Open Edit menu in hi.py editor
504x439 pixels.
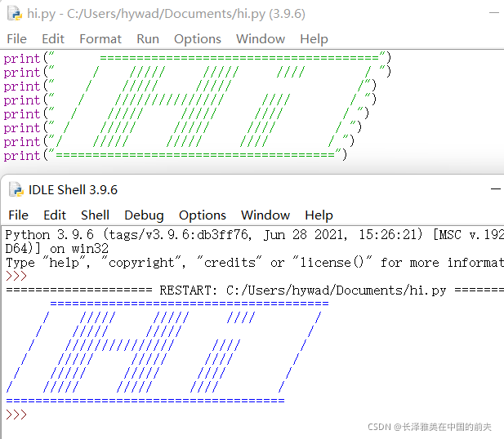(53, 39)
